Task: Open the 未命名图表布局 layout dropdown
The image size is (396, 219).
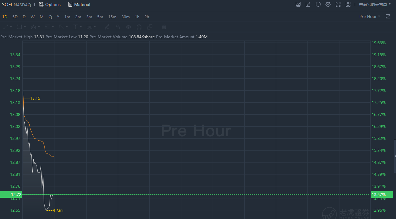Action: pos(374,4)
